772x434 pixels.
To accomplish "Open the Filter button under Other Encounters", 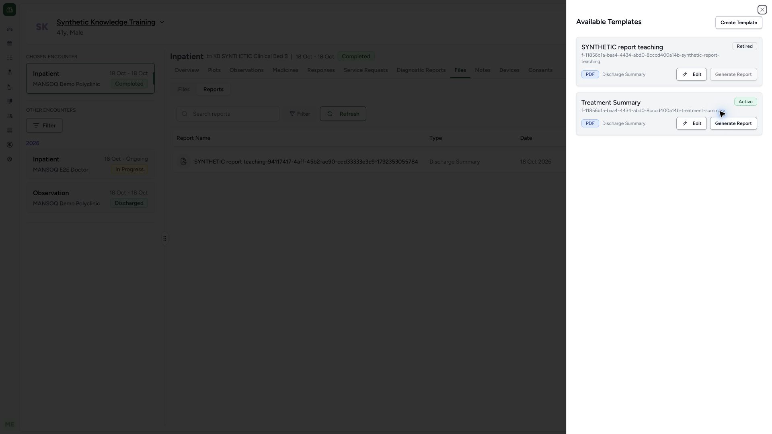I will pyautogui.click(x=44, y=125).
